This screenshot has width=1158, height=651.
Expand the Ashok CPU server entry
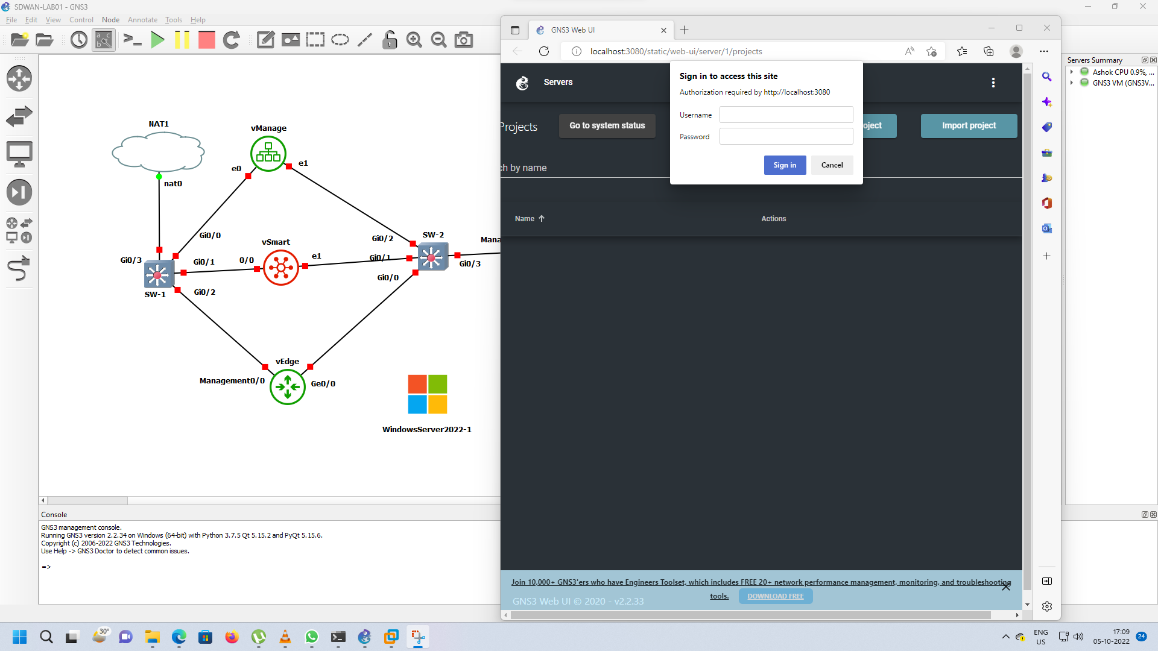[1072, 71]
